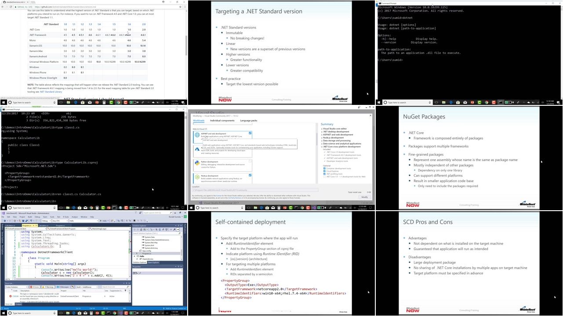This screenshot has height=316, width=563.
Task: Expand Data science and analytical applications
Action: [322, 144]
